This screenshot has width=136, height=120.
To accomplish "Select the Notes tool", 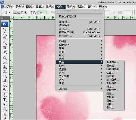I will point(5,114).
